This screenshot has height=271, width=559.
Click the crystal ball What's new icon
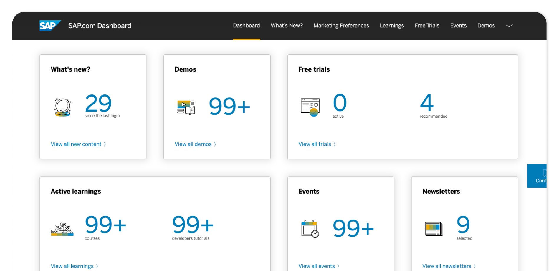click(62, 107)
